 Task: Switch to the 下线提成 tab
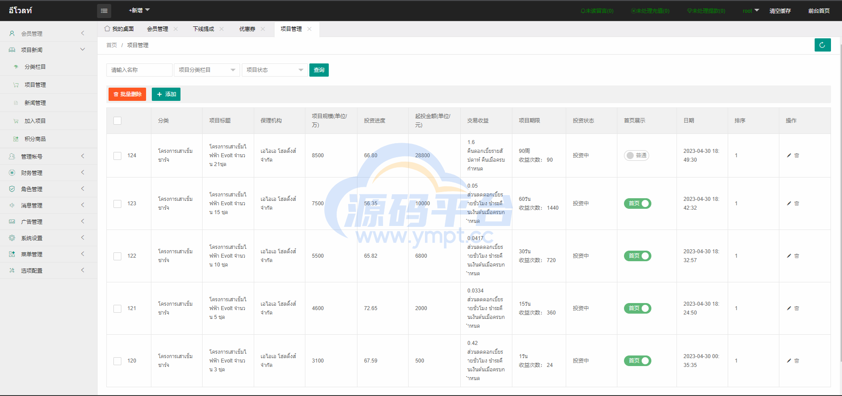coord(203,29)
